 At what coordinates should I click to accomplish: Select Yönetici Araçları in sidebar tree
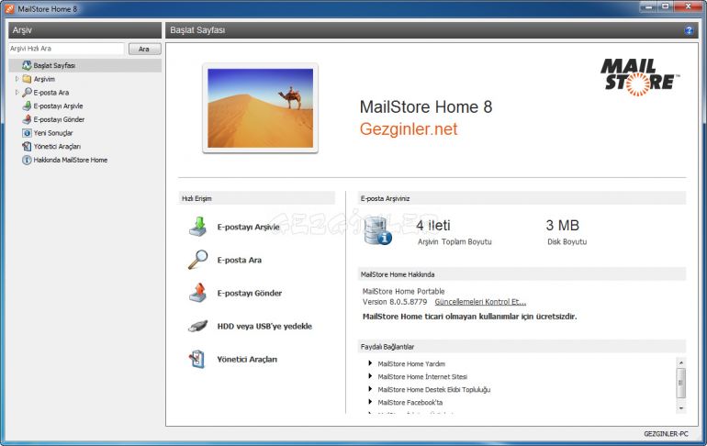(57, 147)
